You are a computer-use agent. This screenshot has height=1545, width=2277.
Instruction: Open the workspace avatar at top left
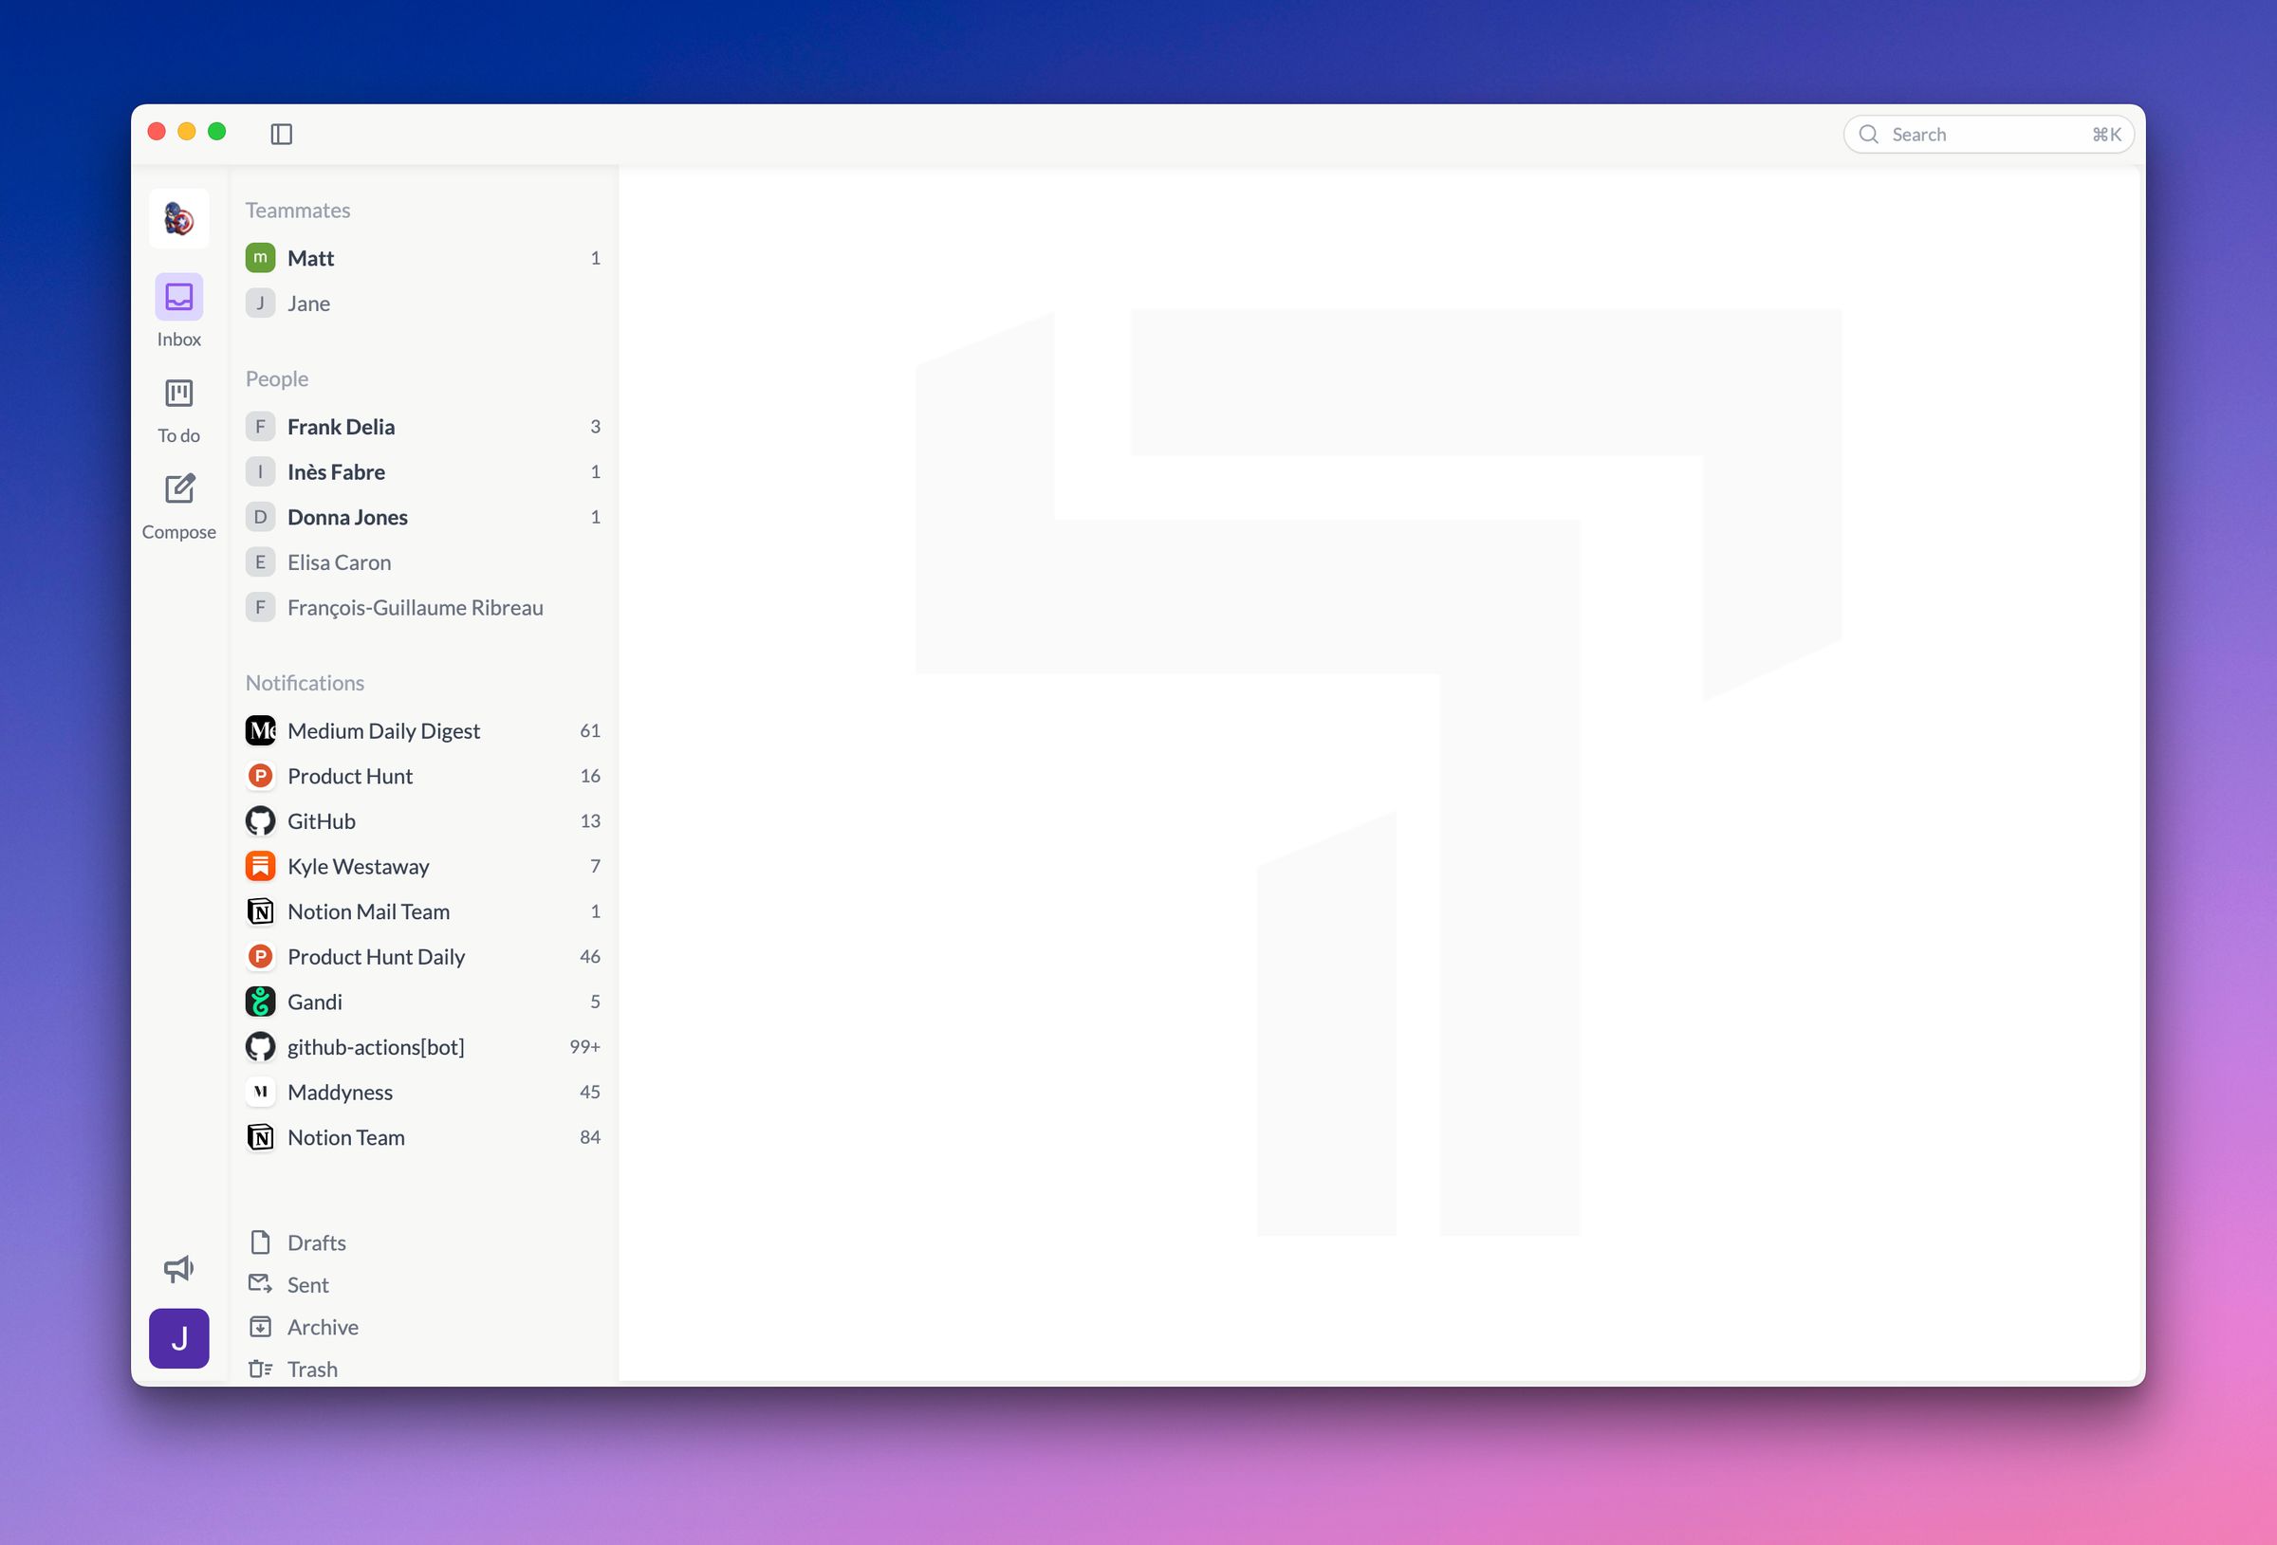point(178,218)
